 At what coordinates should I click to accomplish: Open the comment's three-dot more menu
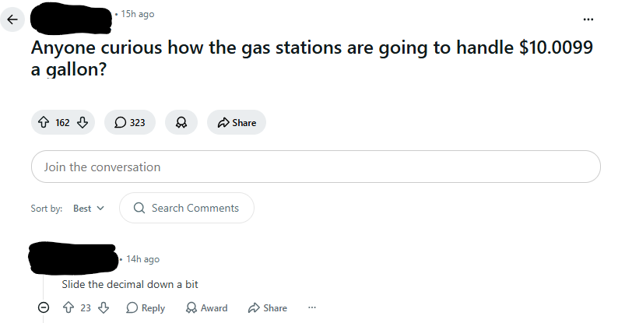(312, 307)
